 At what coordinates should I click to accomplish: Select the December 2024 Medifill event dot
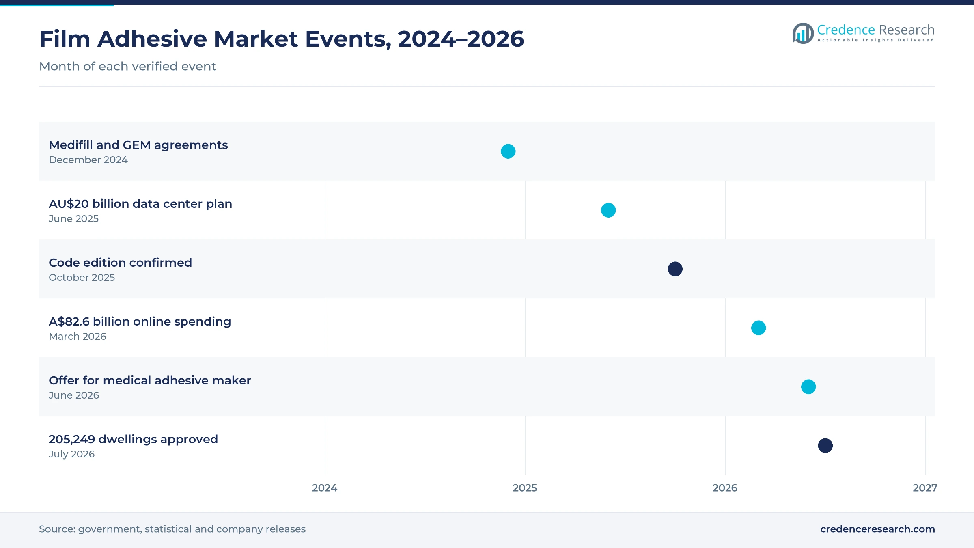coord(508,151)
